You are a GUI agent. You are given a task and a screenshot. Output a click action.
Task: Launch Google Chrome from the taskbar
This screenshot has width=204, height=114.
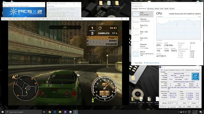point(50,112)
